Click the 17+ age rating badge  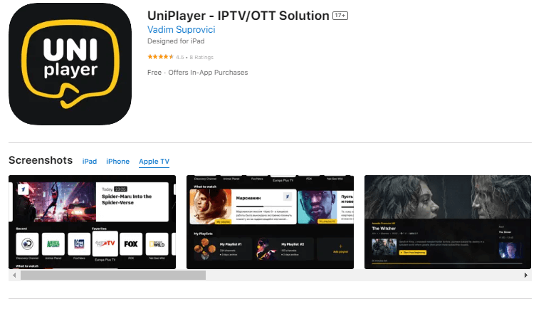click(x=340, y=16)
